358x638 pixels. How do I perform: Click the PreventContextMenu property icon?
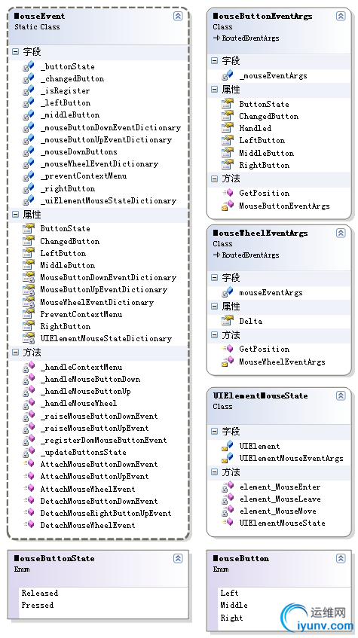pos(29,313)
